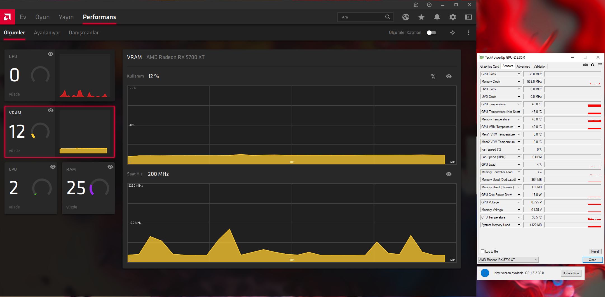605x297 pixels.
Task: Enable Log to file checkbox
Action: pyautogui.click(x=482, y=251)
